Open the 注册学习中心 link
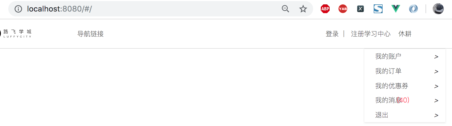The width and height of the screenshot is (452, 126). tap(371, 34)
